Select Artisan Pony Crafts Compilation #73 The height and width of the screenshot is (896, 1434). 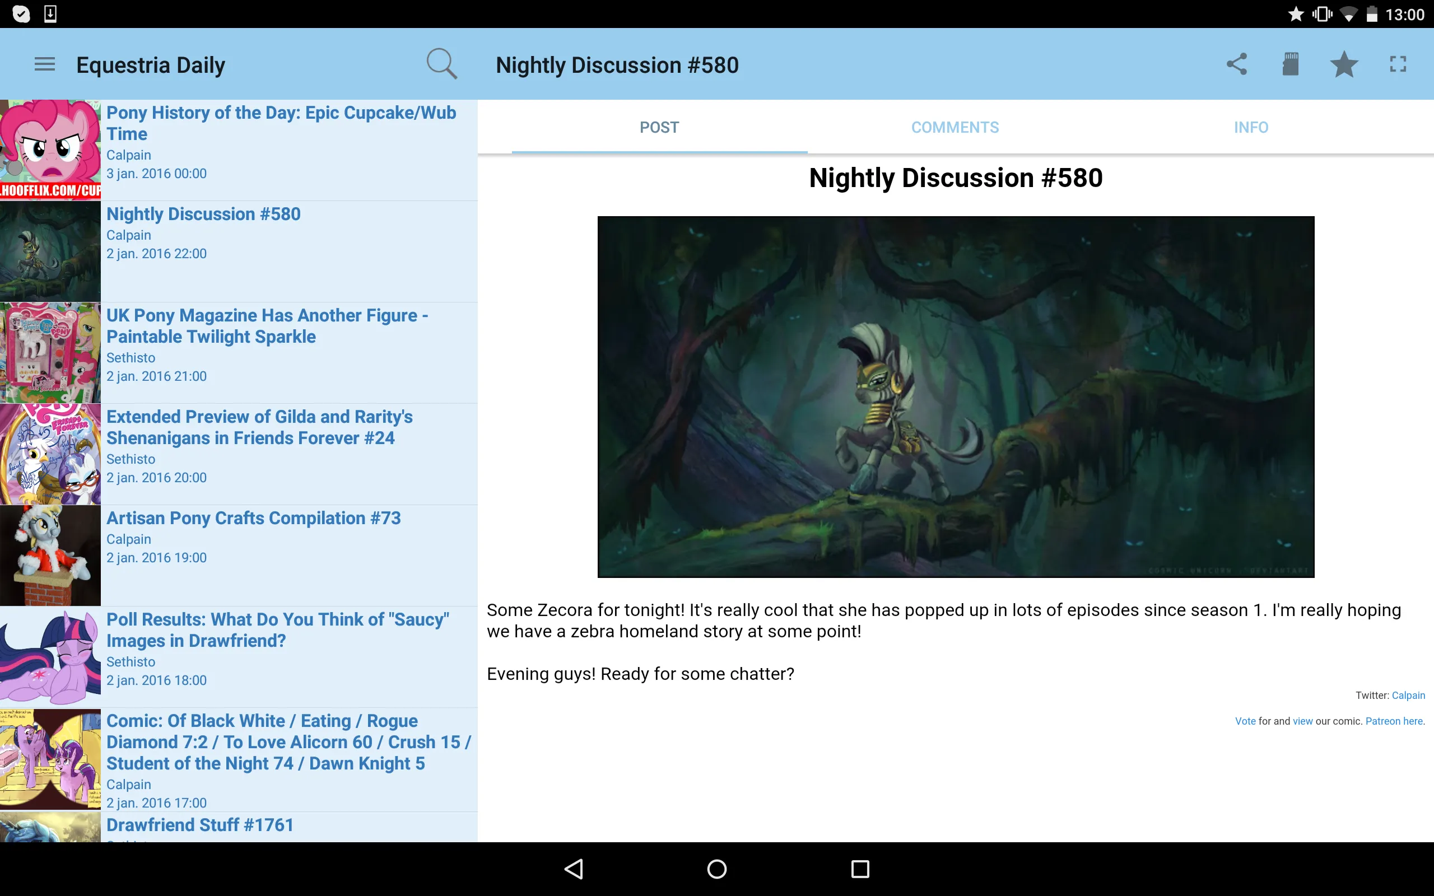253,518
